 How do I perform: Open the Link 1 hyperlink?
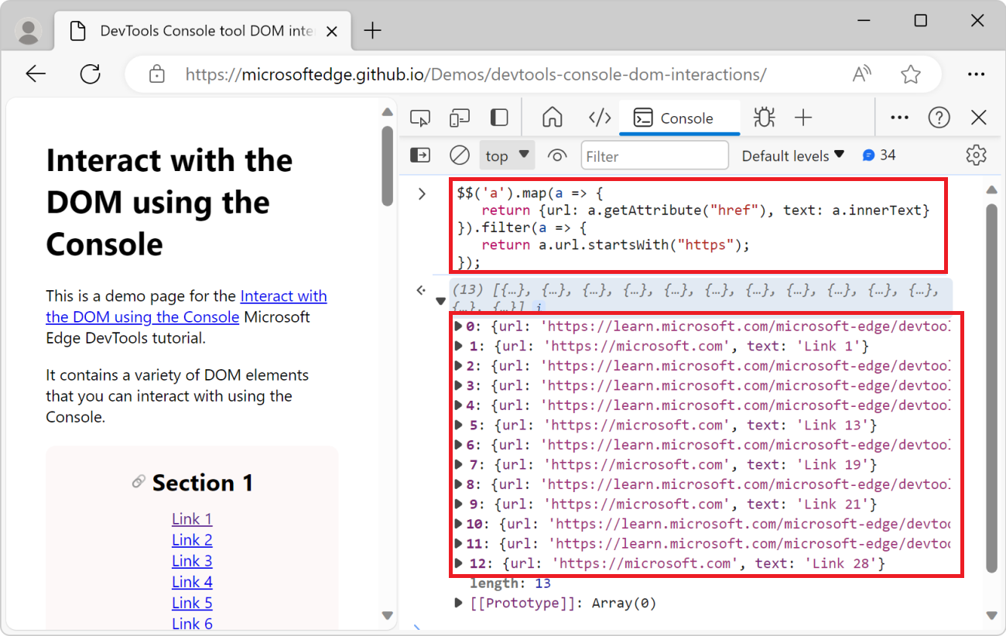[x=191, y=518]
